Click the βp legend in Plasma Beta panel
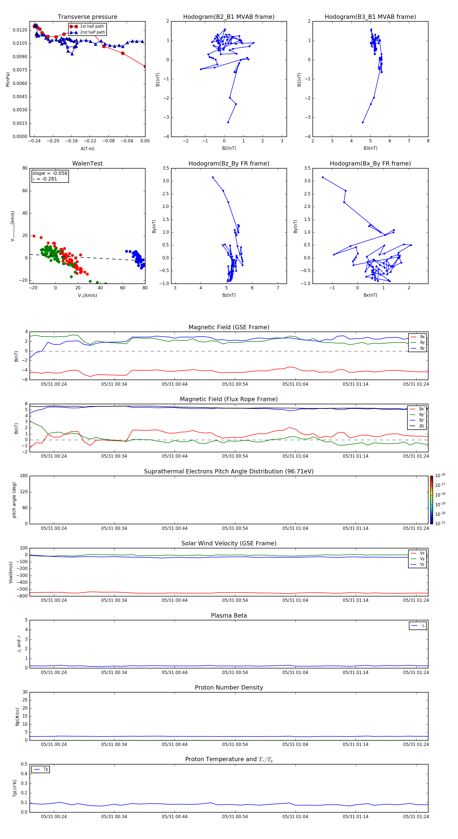This screenshot has height=839, width=458. [418, 626]
